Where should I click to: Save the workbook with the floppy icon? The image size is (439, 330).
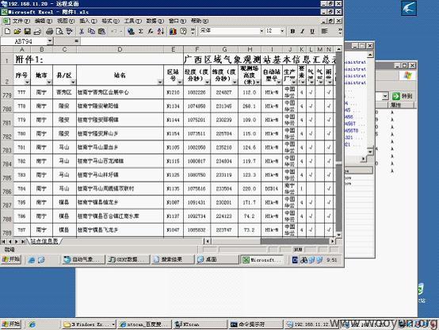tap(28, 32)
